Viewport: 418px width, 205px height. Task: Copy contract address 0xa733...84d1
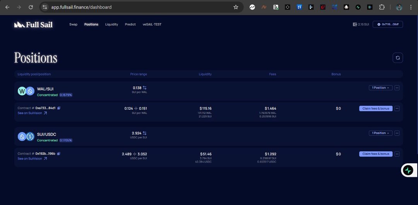(x=59, y=108)
